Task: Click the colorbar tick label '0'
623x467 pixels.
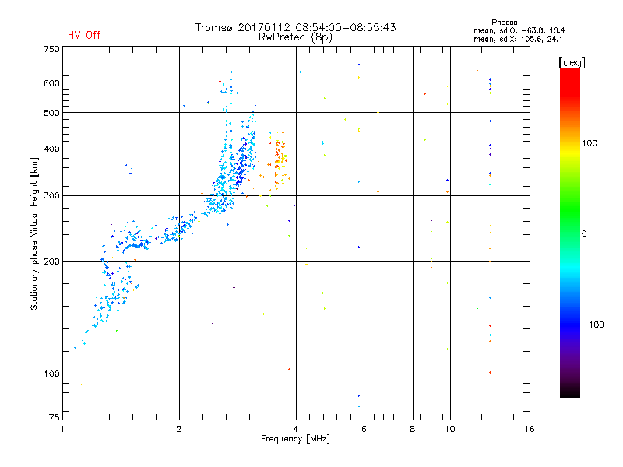Action: (584, 234)
